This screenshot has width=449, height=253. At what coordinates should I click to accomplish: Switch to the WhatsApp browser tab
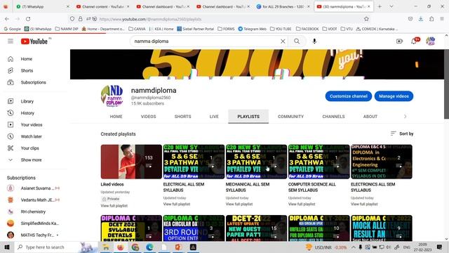pos(43,6)
